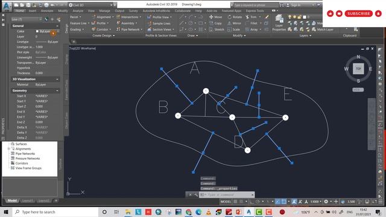Viewport: 386px width, 217px height.
Task: Open the Layer Properties manager
Action: point(279,23)
